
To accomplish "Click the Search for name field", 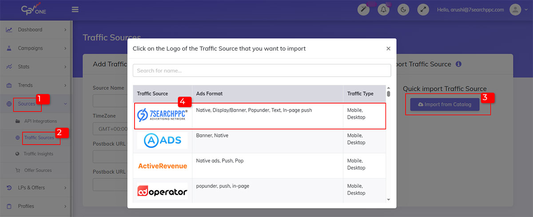I will tap(262, 70).
